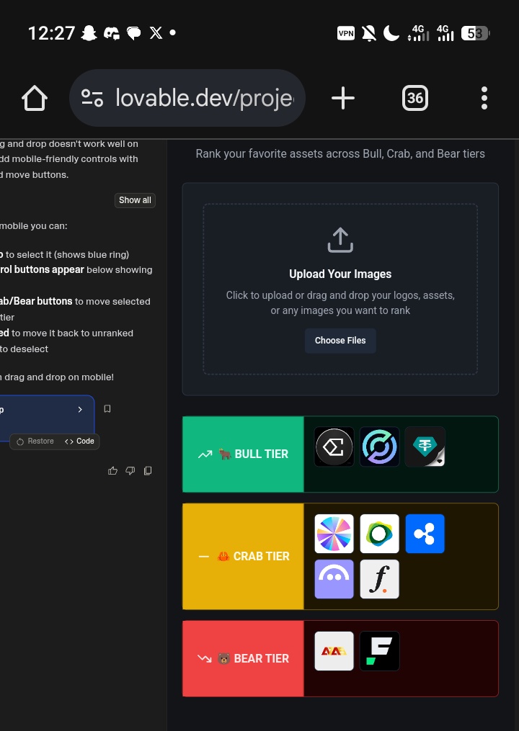
Task: Select the Tether logo in Bull tier
Action: click(x=425, y=447)
